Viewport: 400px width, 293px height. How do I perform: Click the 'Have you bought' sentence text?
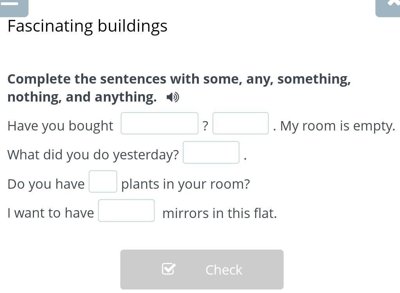[x=61, y=126]
